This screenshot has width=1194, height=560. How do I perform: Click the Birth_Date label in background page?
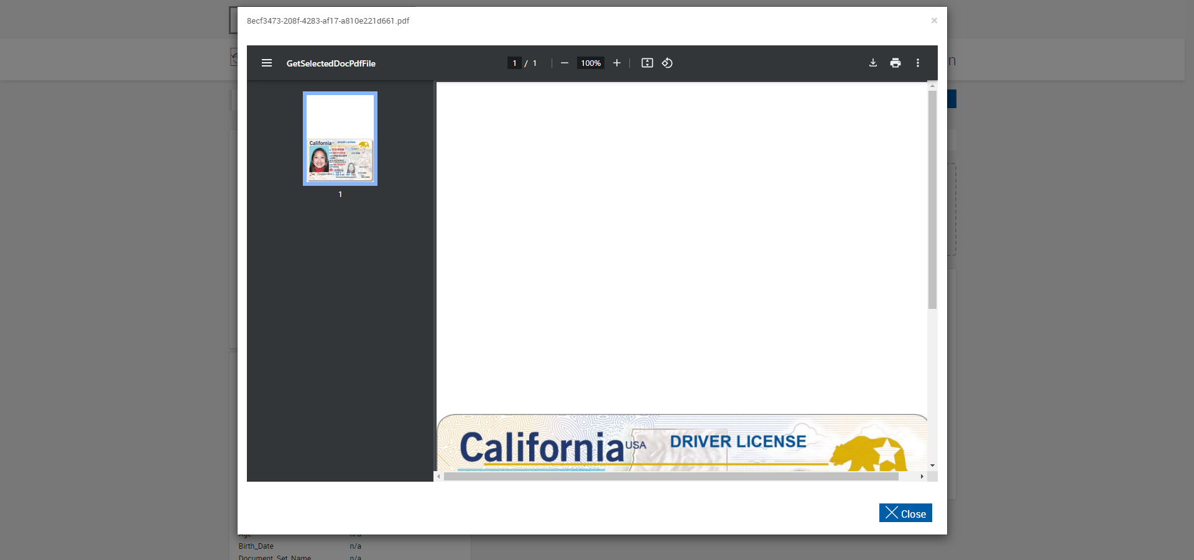click(x=256, y=546)
